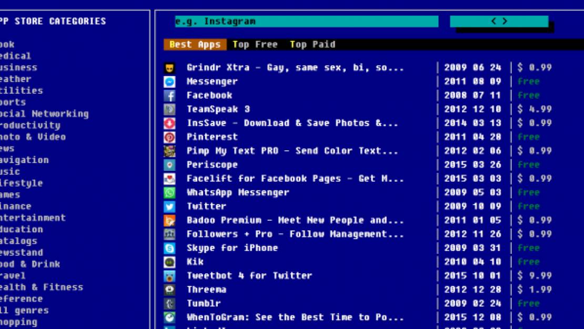Select the 'Tweetbot 4 for Twitter' title
Screen dimensions: 584x329
(x=249, y=276)
